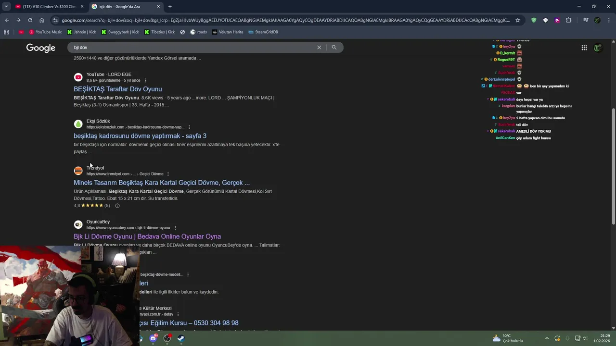Viewport: 616px width, 346px height.
Task: Open more options for Kültür Merkezi result
Action: [178, 314]
